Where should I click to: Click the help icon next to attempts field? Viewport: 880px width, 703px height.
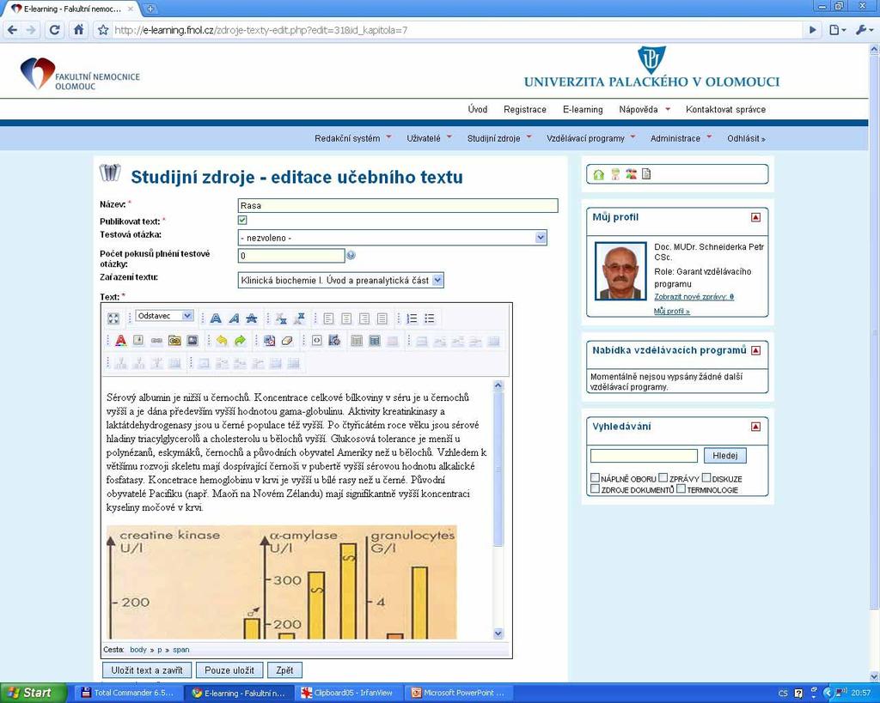(351, 255)
